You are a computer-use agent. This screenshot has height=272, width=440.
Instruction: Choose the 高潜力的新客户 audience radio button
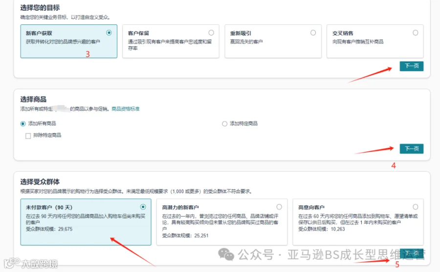279,207
